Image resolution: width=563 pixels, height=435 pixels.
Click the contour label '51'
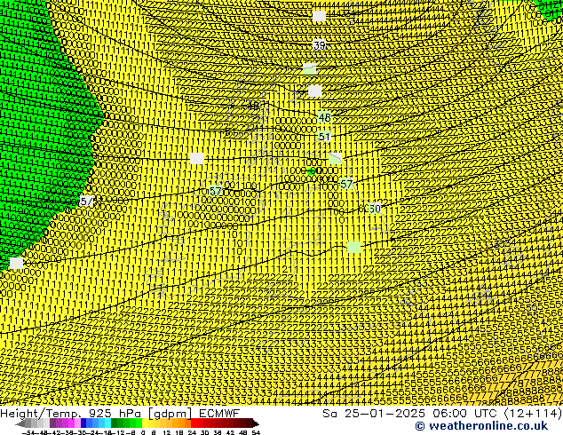(x=324, y=137)
